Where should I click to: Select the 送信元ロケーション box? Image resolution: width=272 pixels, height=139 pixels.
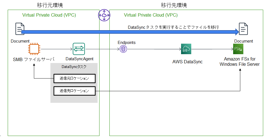click(x=74, y=78)
